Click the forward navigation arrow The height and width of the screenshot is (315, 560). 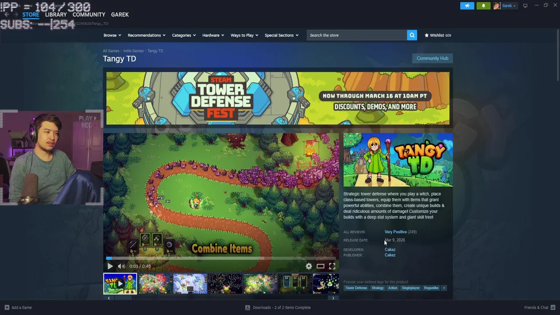16,14
